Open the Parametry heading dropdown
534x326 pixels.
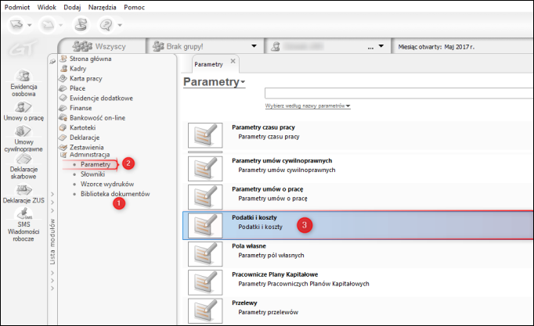point(215,82)
